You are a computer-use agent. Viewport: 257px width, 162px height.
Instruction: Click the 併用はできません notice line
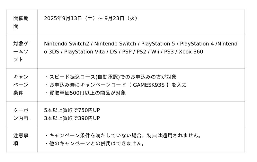point(95,144)
